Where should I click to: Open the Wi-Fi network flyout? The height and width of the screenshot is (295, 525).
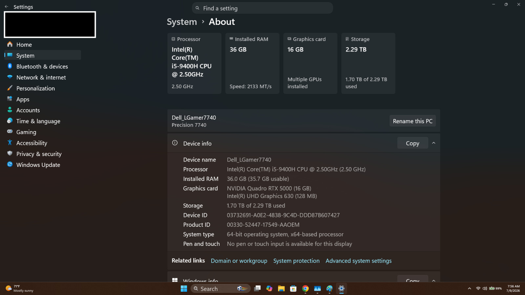tap(478, 288)
